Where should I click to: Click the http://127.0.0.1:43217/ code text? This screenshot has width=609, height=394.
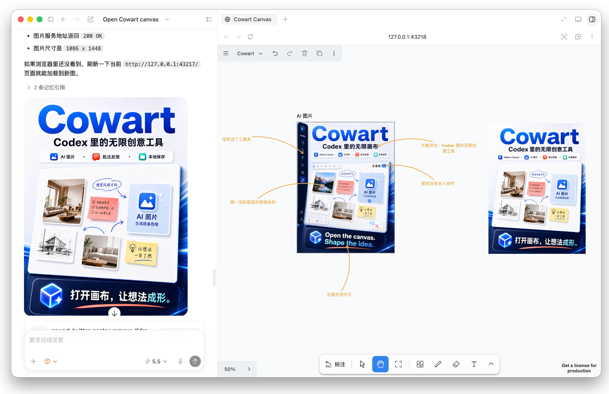tap(162, 64)
